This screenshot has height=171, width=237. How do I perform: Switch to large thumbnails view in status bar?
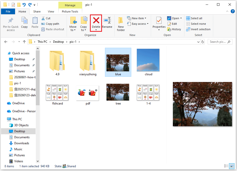point(232,166)
